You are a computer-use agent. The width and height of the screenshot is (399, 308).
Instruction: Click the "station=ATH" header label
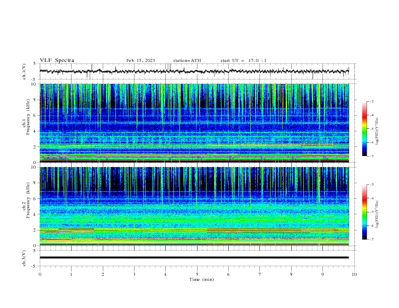[187, 60]
